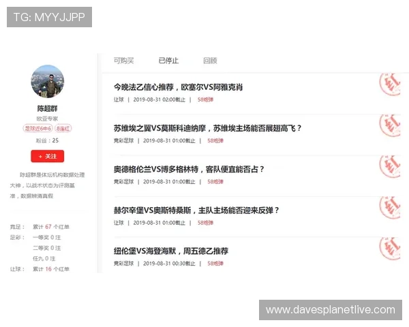Click 让球 tag under 欧塞尔 article
The image size is (409, 327).
(x=119, y=99)
